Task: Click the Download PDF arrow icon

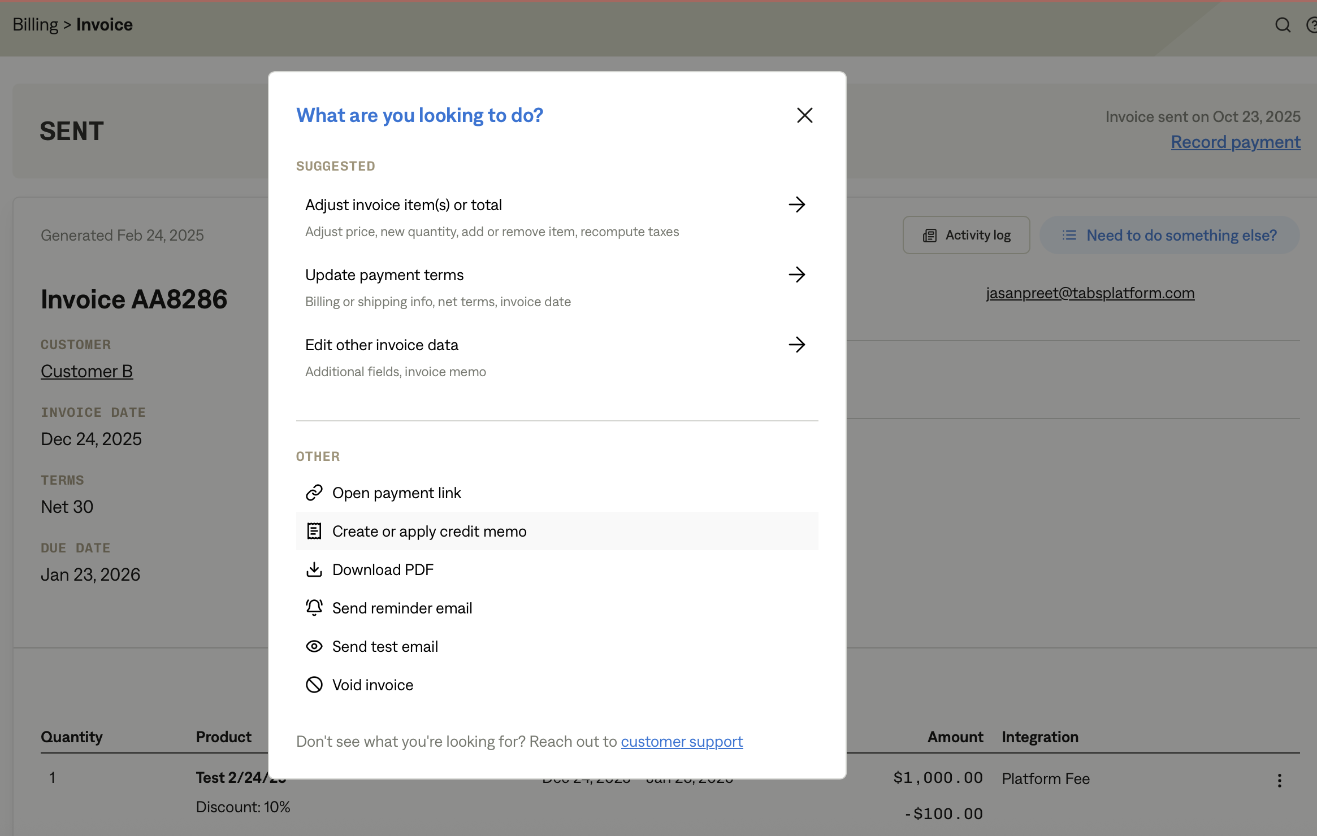Action: (314, 569)
